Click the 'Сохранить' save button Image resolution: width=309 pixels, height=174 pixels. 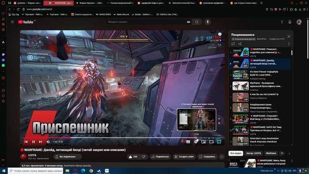coord(207,157)
